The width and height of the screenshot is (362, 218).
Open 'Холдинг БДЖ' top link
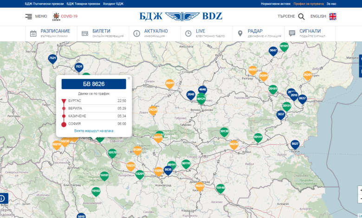point(113,4)
